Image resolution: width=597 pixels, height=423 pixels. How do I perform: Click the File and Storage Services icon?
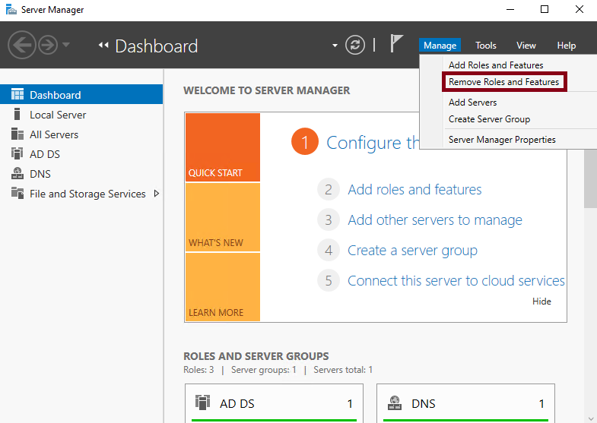(17, 193)
